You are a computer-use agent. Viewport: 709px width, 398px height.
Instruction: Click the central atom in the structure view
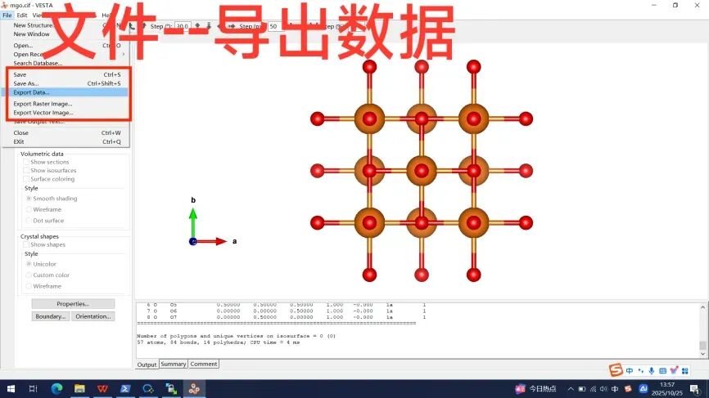click(422, 171)
